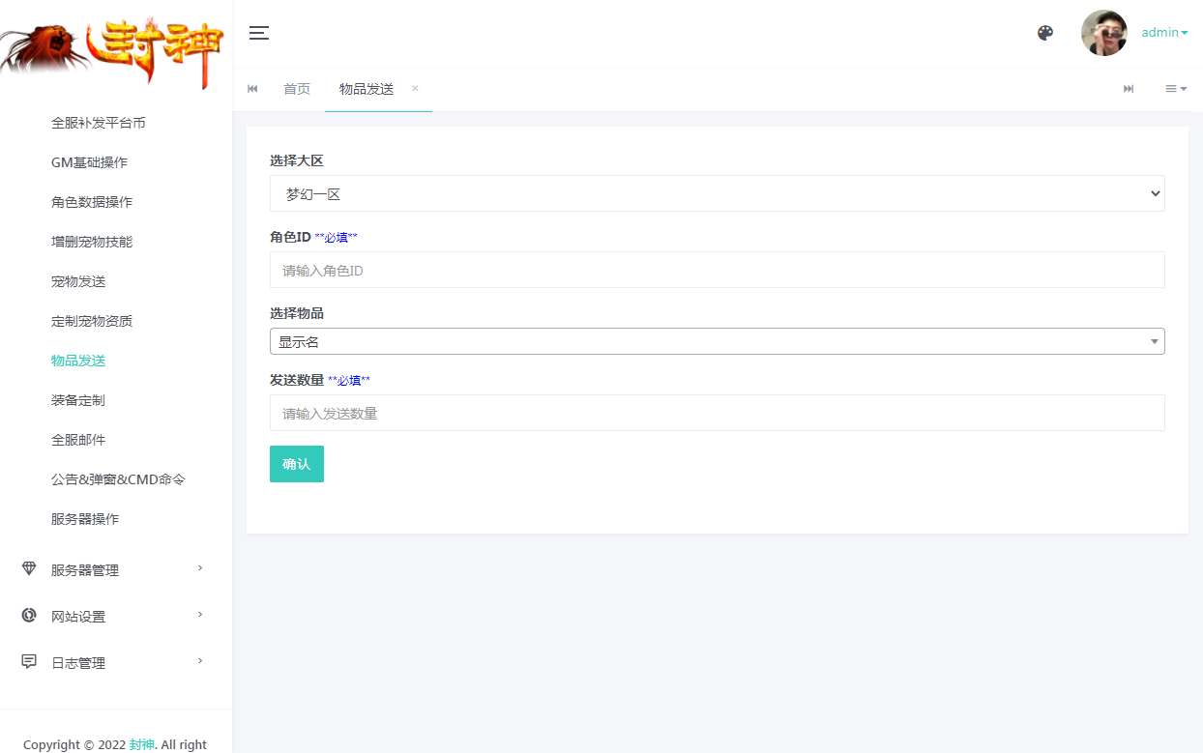
Task: Expand the 服务器管理 submenu chevron
Action: point(200,569)
